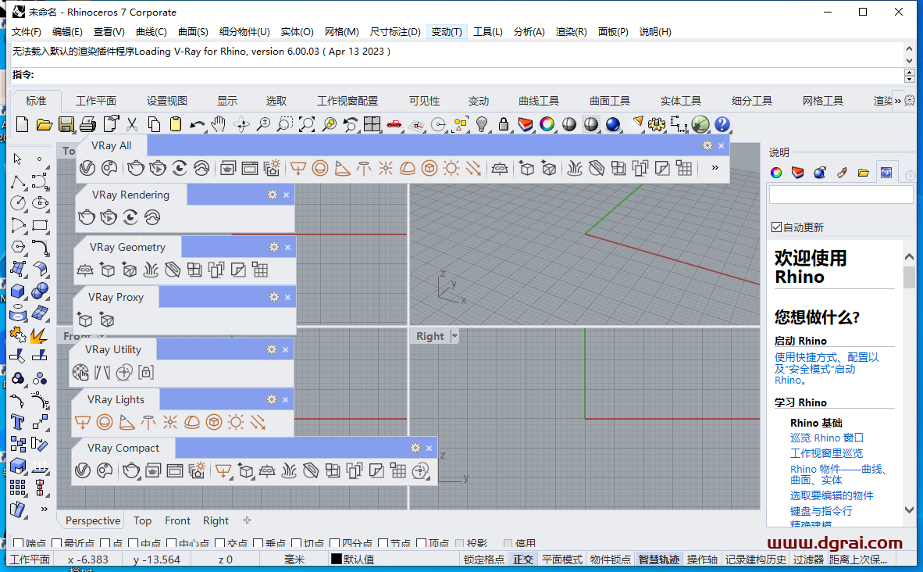The width and height of the screenshot is (923, 572).
Task: Open the 默认值 layer dropdown in status bar
Action: click(x=358, y=559)
